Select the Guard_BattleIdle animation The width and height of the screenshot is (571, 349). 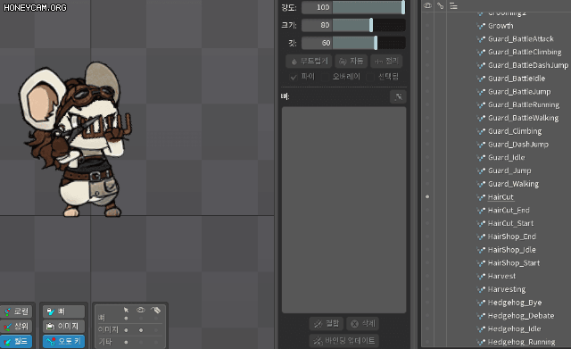[x=517, y=79]
